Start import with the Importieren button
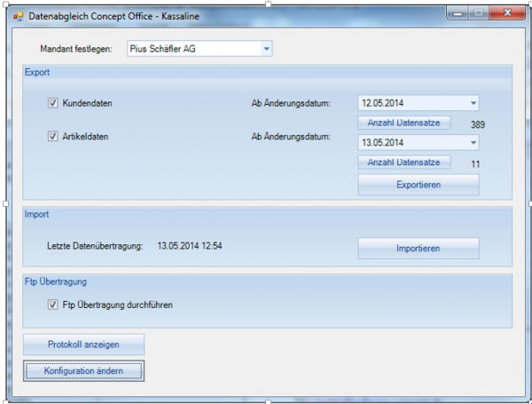The height and width of the screenshot is (404, 532). pos(418,249)
